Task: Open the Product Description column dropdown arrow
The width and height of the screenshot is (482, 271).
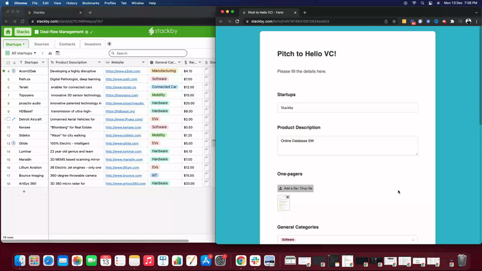Action: [x=99, y=62]
